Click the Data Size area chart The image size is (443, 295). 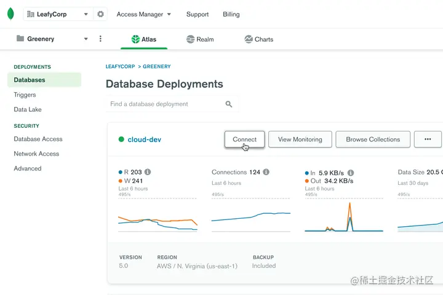point(420,215)
